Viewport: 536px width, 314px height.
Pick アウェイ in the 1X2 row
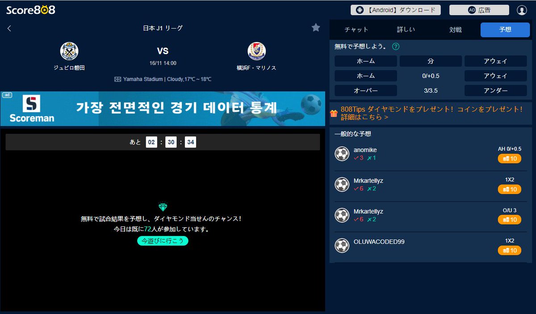(496, 61)
